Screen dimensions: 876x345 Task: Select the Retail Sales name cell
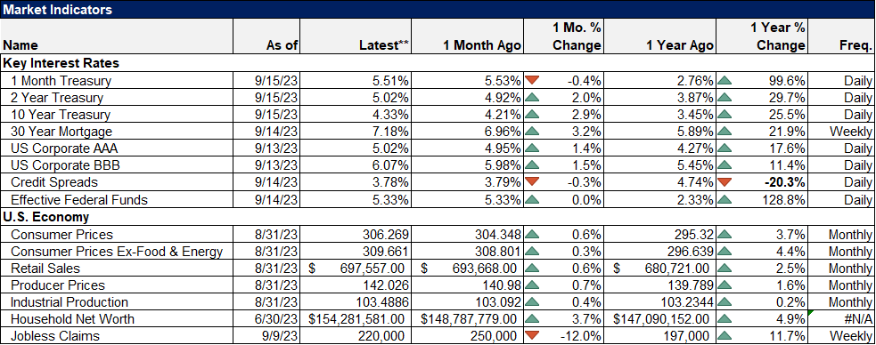[x=116, y=268]
